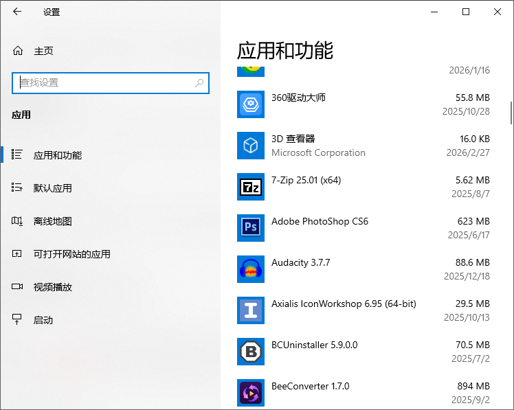Select the BeeConverter app icon
This screenshot has height=410, width=514.
[251, 393]
